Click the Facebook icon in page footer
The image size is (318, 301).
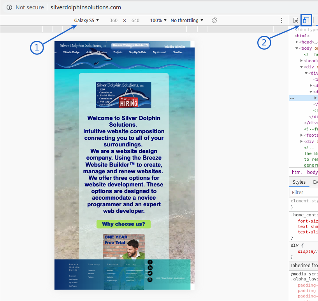coord(150,262)
